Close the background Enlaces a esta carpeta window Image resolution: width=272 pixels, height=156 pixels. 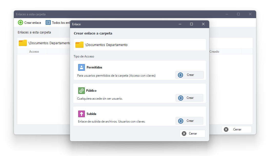coord(250,14)
